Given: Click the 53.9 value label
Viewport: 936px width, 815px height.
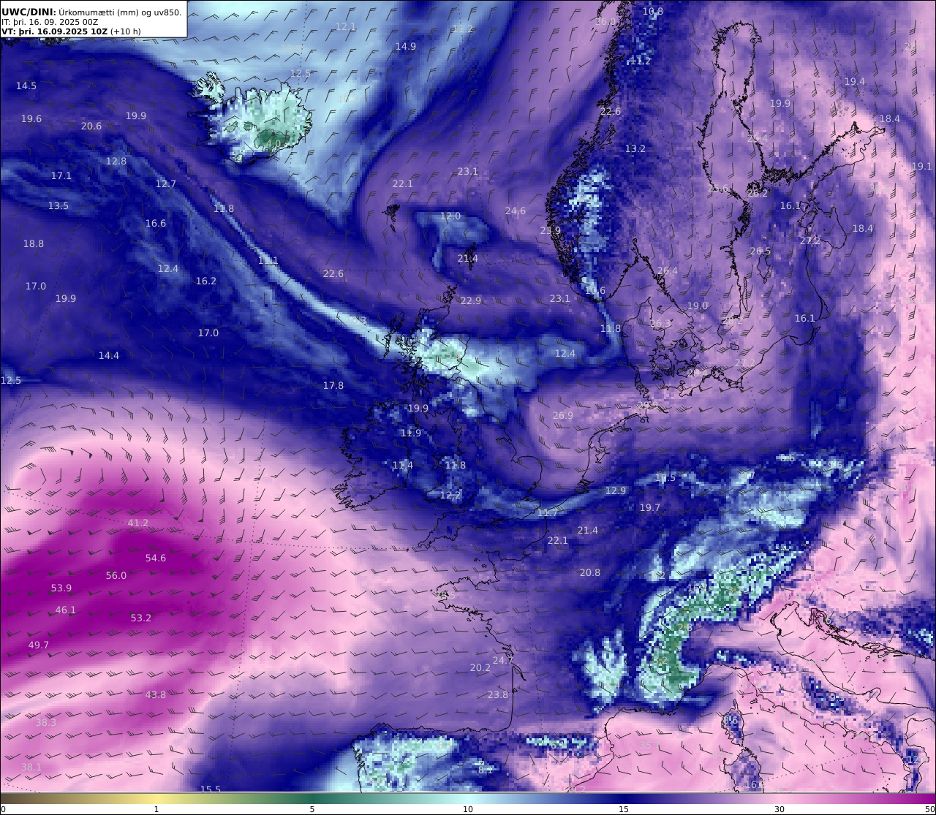Looking at the screenshot, I should coord(61,588).
